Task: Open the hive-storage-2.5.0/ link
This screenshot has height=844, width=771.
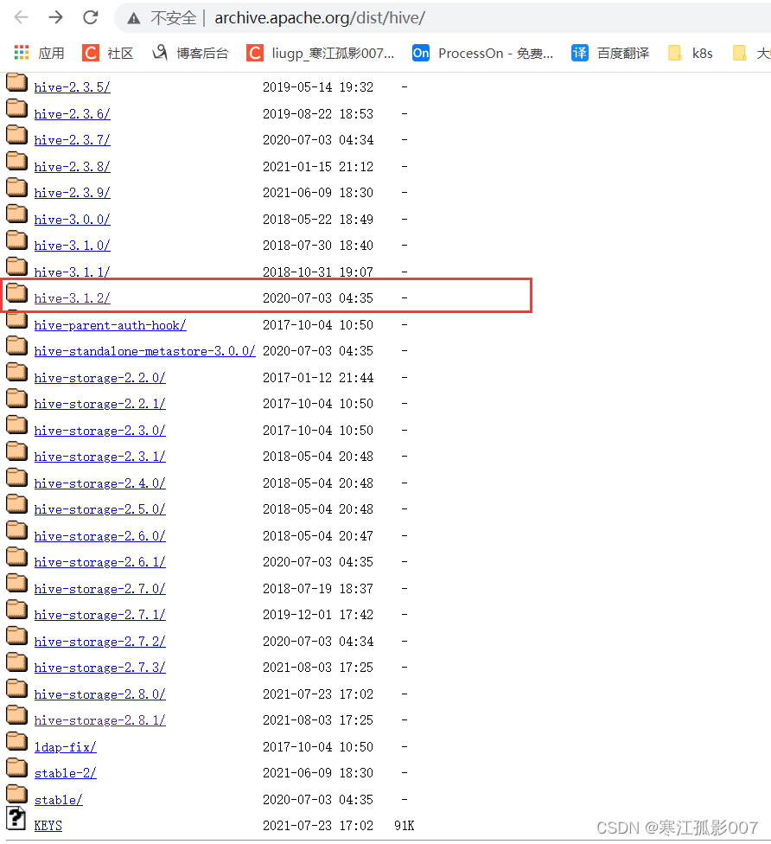Action: point(100,509)
